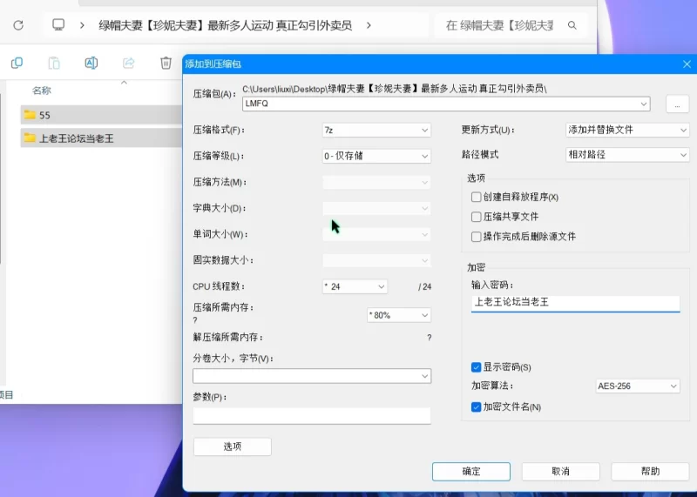Open memory usage dropdown showing 80%
The width and height of the screenshot is (697, 497).
coord(399,315)
